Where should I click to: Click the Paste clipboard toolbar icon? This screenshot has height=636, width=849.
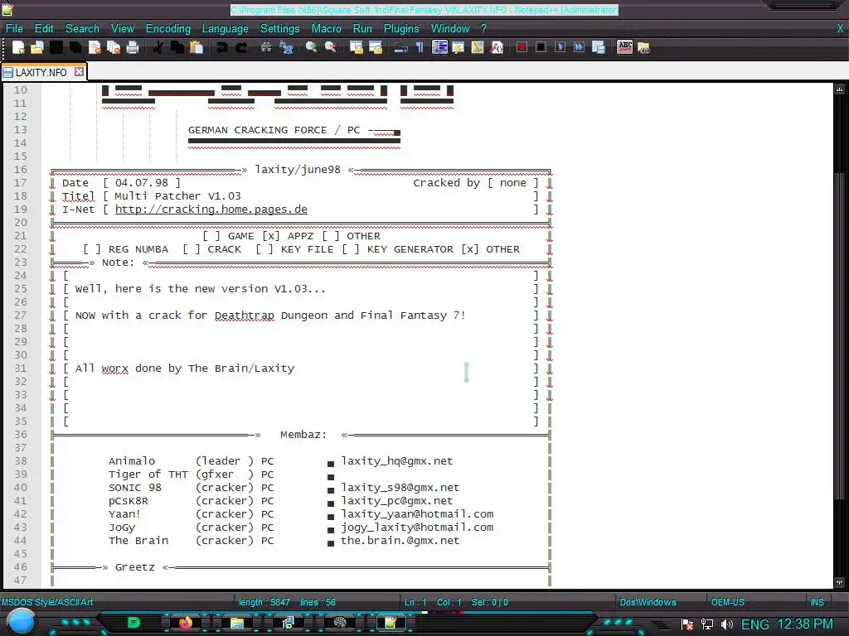(196, 47)
